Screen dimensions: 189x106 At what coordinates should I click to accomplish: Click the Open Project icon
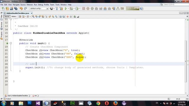12,9
